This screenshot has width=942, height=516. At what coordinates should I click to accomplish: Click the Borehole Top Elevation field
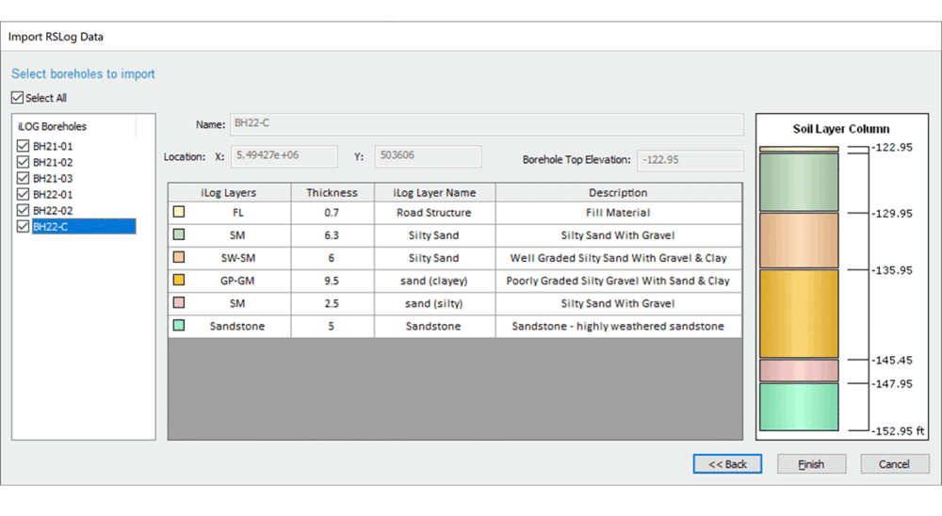[690, 160]
